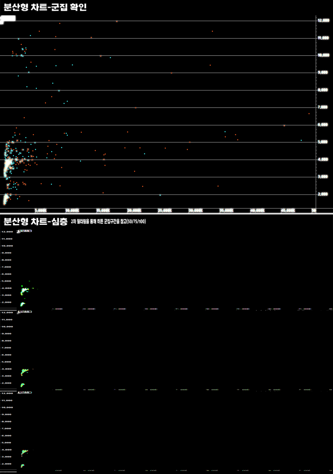Select the 4,000 y-axis label on the top chart
The height and width of the screenshot is (474, 333).
pyautogui.click(x=323, y=159)
